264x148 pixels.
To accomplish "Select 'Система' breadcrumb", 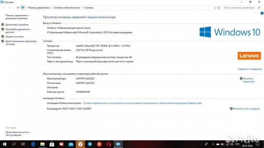I will coord(89,8).
